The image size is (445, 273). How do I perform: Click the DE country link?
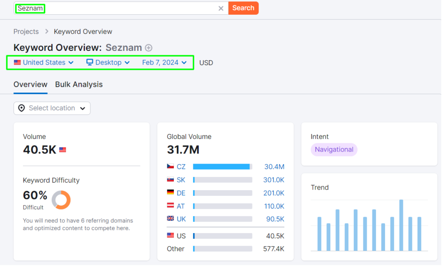181,193
